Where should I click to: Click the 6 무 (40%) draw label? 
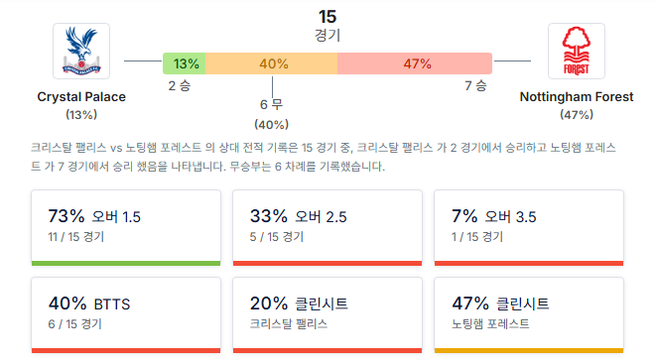pos(272,114)
